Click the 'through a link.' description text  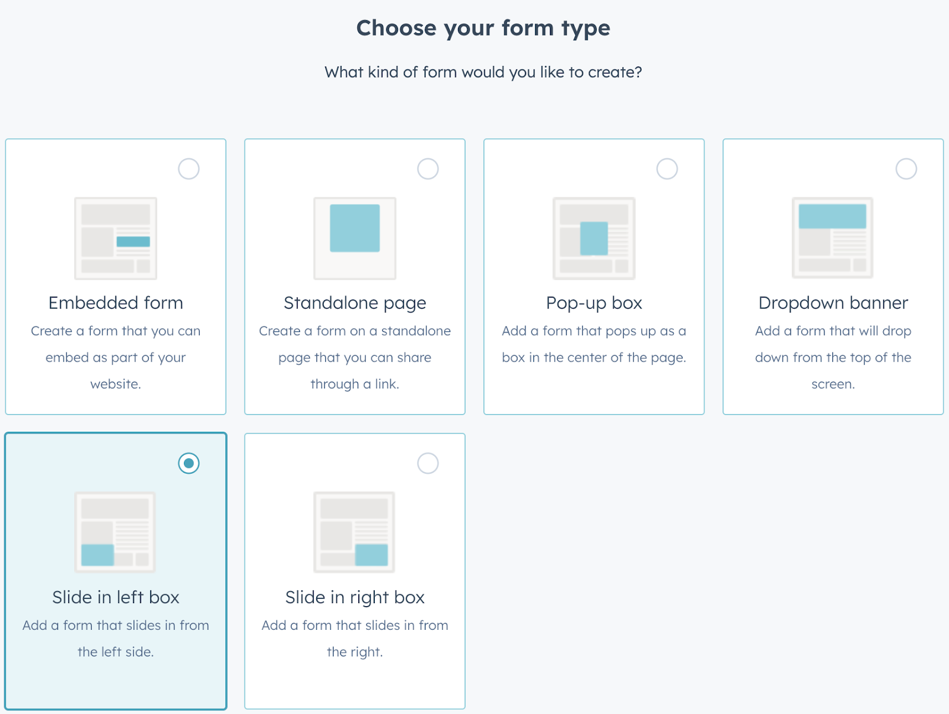pyautogui.click(x=355, y=384)
